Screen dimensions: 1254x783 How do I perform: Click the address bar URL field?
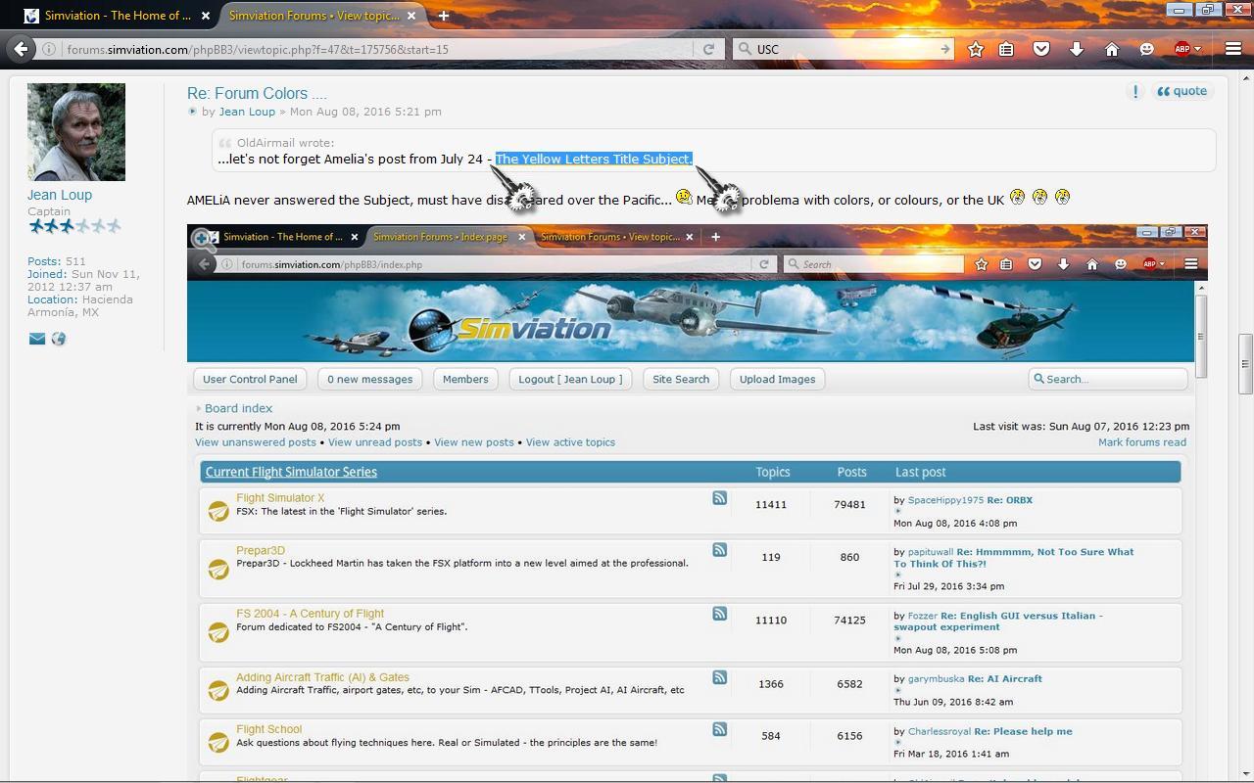tap(377, 49)
